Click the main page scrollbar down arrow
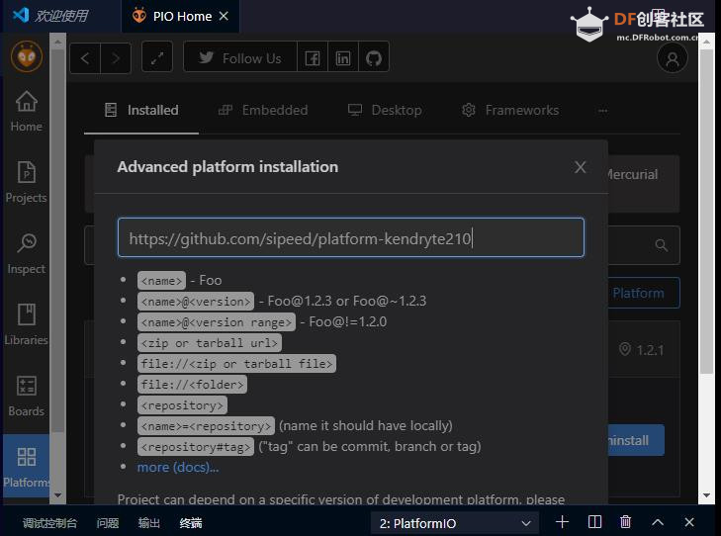This screenshot has width=721, height=536. (707, 495)
